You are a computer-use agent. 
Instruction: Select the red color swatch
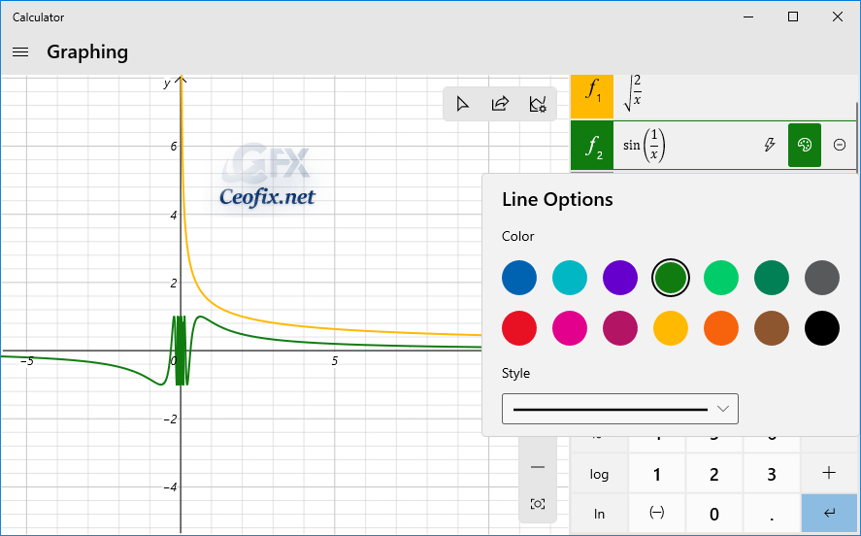coord(519,328)
